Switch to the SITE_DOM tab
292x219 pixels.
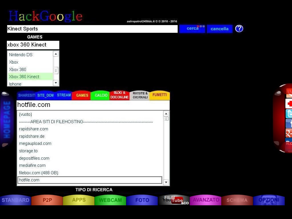pos(45,95)
